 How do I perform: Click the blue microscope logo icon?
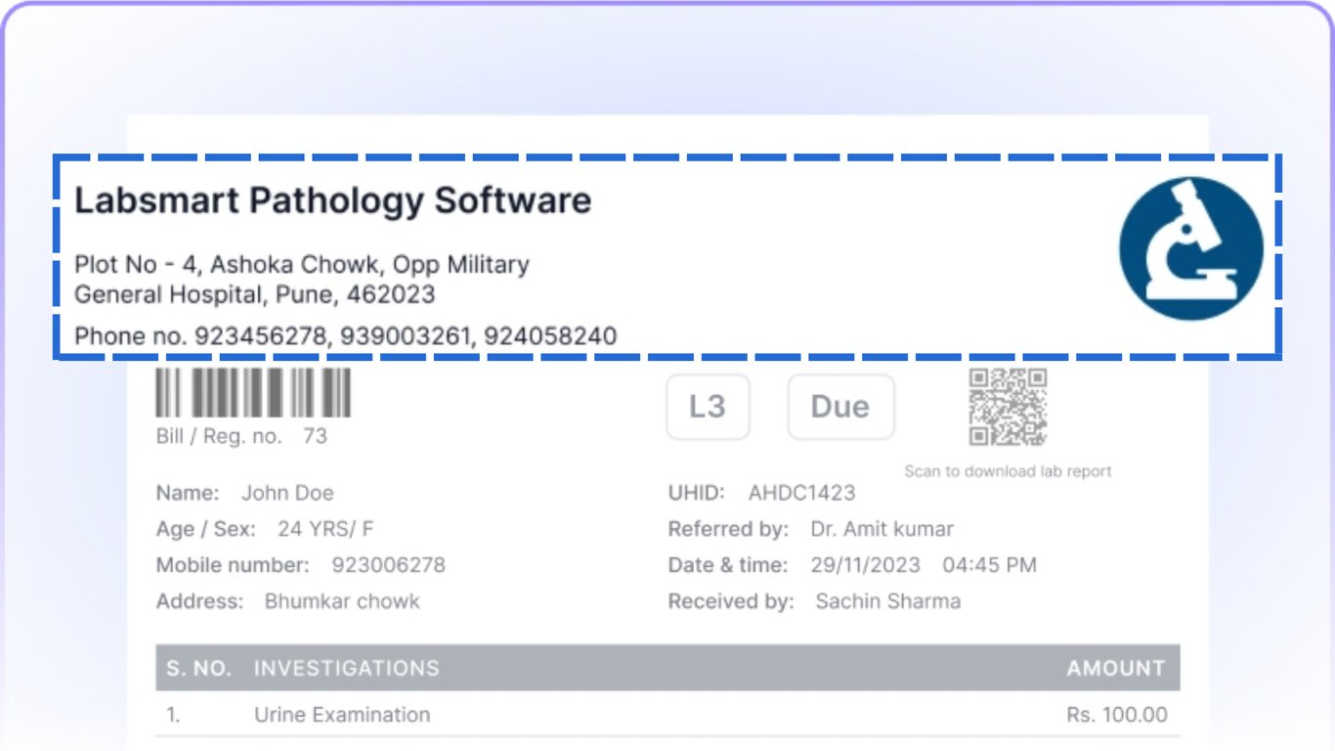point(1190,248)
